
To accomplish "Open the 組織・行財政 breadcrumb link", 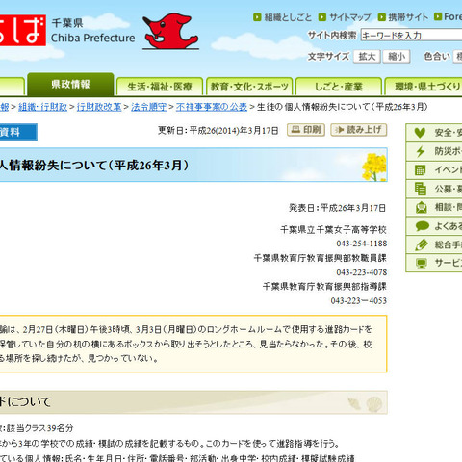I will (x=42, y=107).
